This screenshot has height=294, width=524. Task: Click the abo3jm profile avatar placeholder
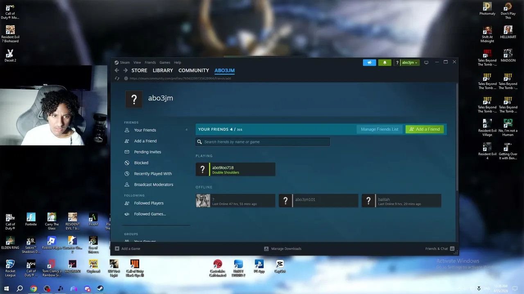pos(133,99)
